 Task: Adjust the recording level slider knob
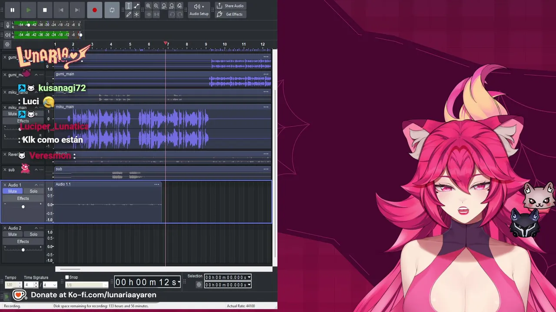click(28, 25)
